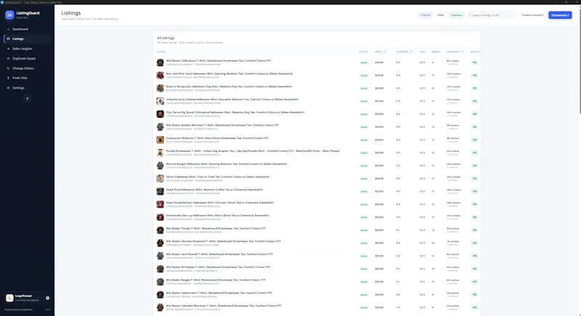Open the Profit Pilot page
Screen dimensions: 581x316
[x=27, y=78]
